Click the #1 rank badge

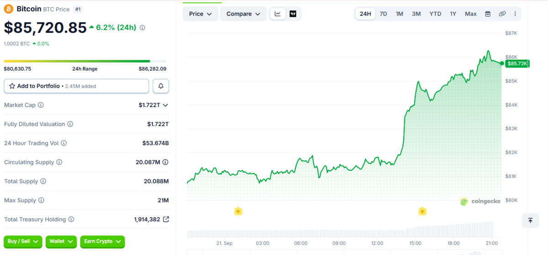(78, 9)
